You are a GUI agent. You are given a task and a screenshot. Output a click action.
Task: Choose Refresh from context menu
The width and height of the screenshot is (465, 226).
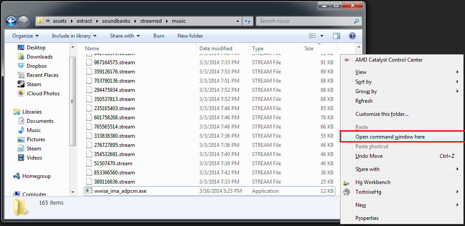coord(401,101)
